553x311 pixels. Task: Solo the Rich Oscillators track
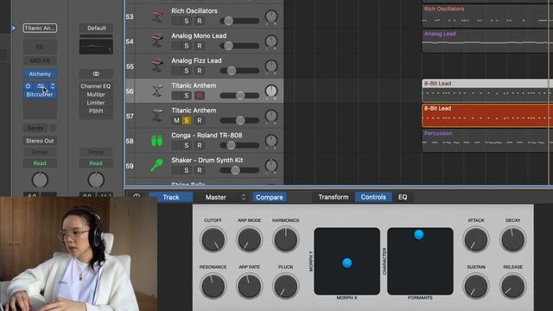coord(187,21)
